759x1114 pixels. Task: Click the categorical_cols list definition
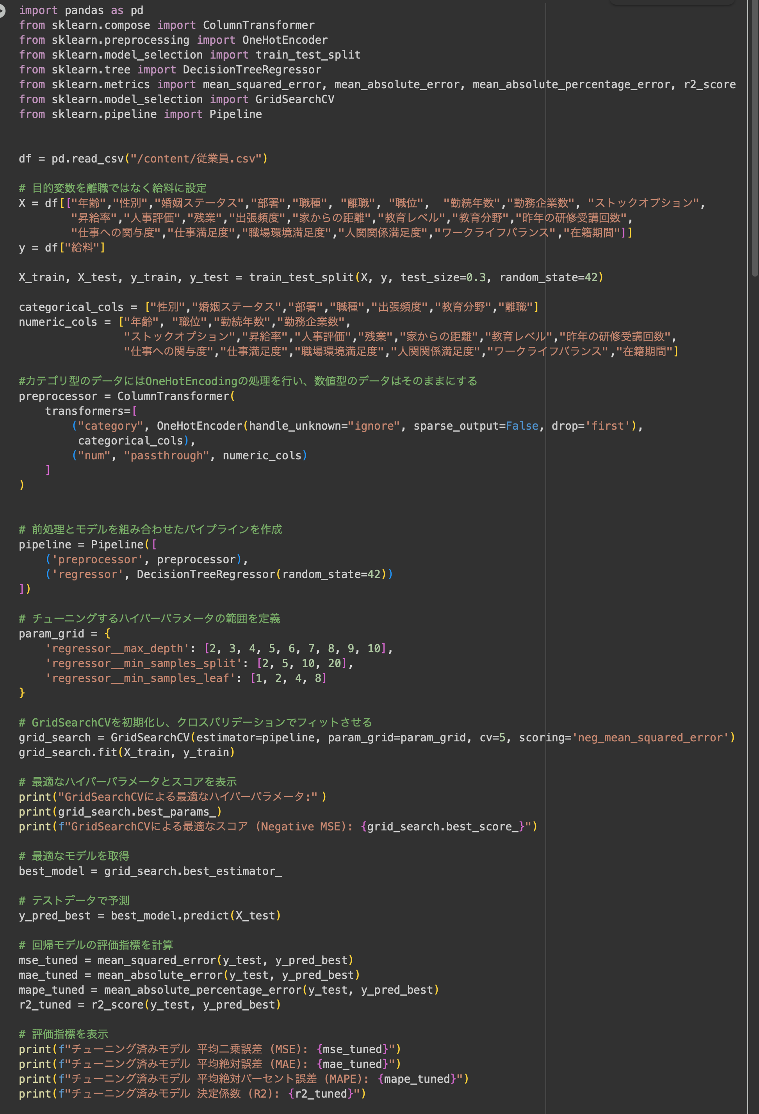click(278, 307)
